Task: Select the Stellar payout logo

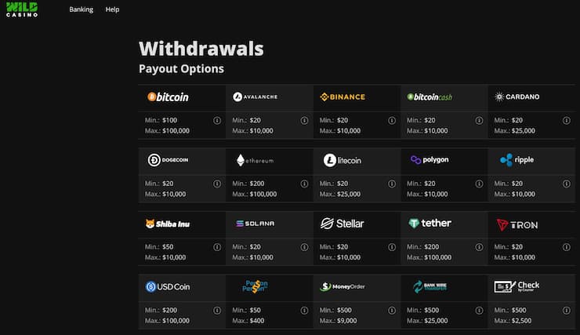Action: 343,224
